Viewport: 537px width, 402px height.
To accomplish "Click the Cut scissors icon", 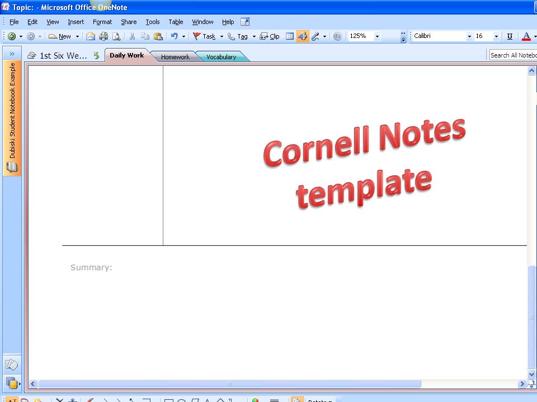I will 132,36.
